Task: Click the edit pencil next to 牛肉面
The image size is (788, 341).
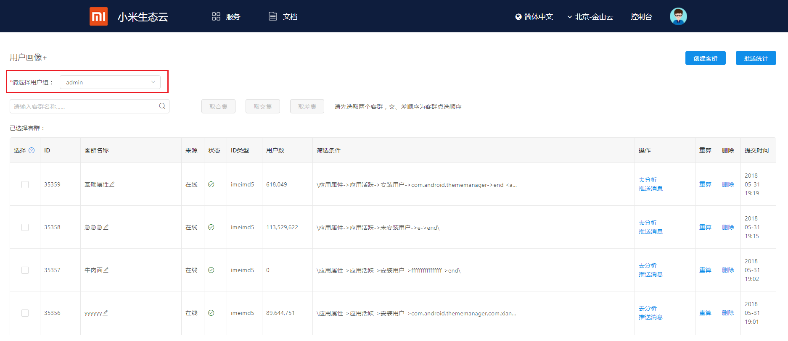Action: [106, 270]
